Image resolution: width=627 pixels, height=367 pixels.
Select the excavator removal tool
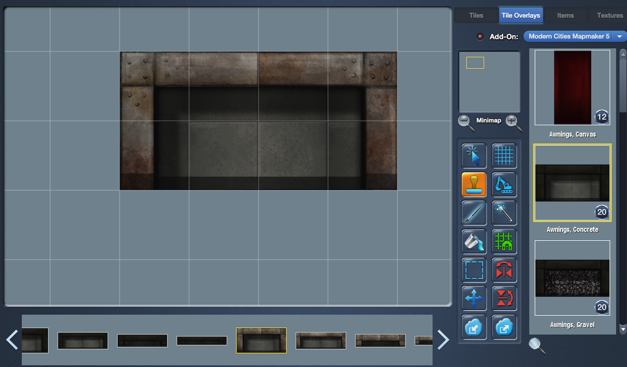[504, 184]
